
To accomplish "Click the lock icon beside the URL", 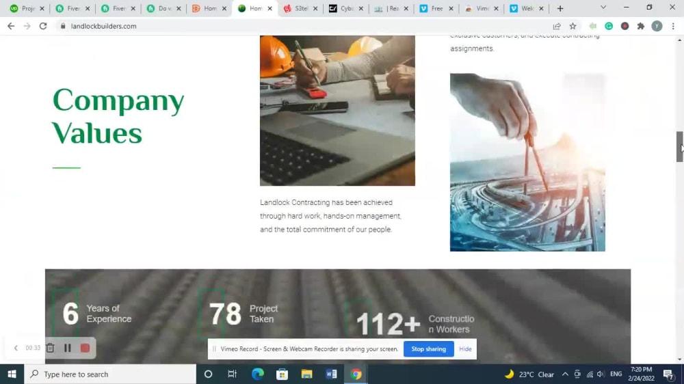I will [63, 26].
